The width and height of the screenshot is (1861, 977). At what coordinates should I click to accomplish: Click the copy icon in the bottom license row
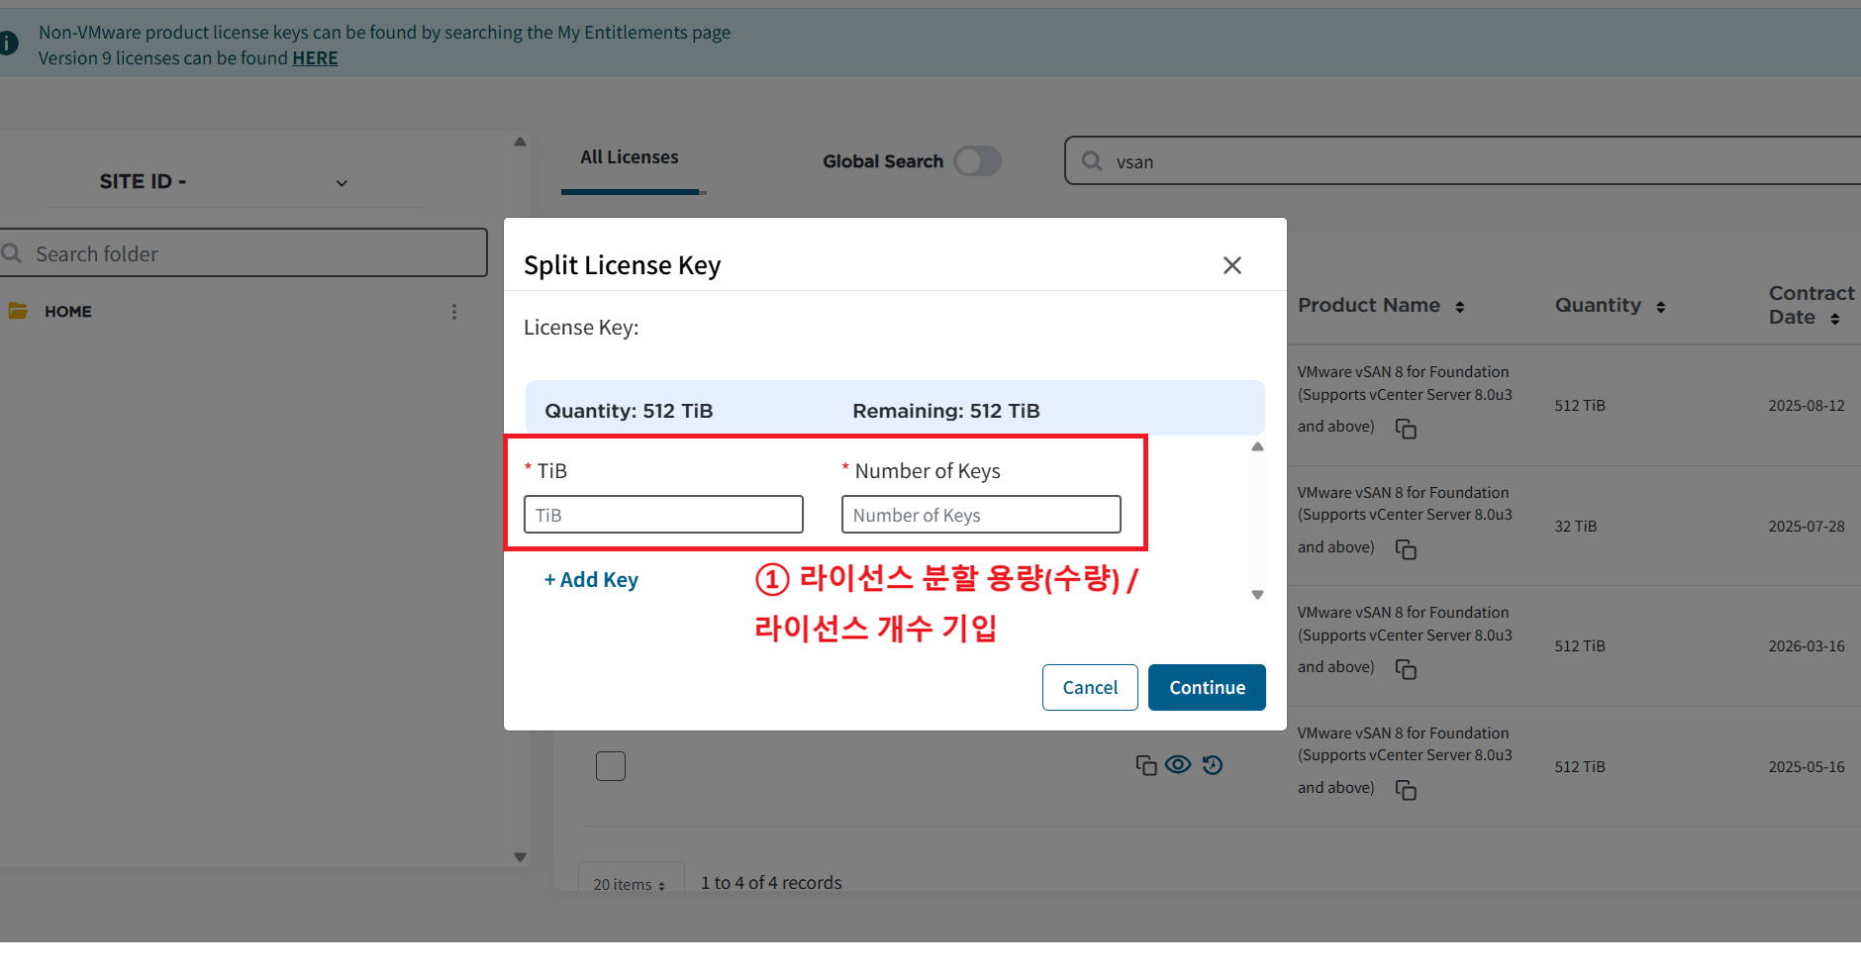coord(1145,765)
